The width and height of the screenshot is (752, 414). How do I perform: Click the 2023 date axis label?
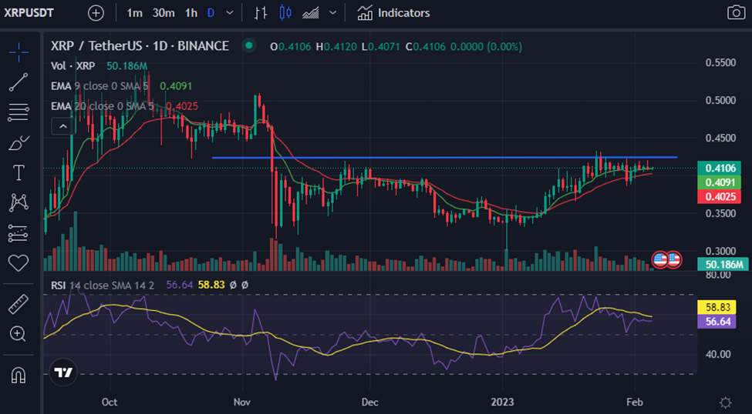pos(503,402)
